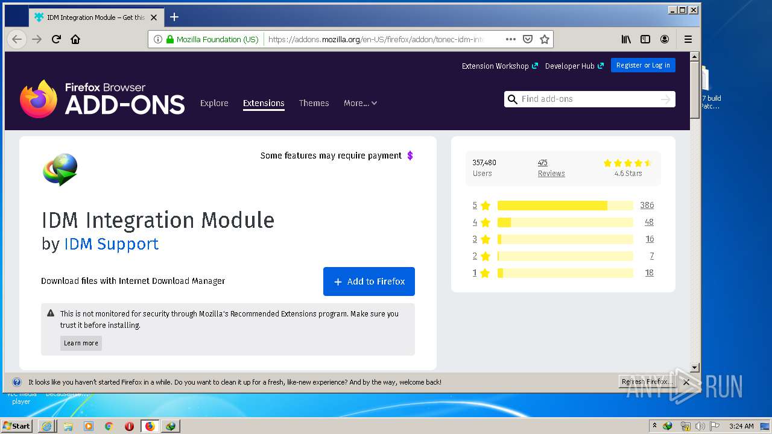
Task: Click the 5-star rating bar
Action: coord(565,206)
